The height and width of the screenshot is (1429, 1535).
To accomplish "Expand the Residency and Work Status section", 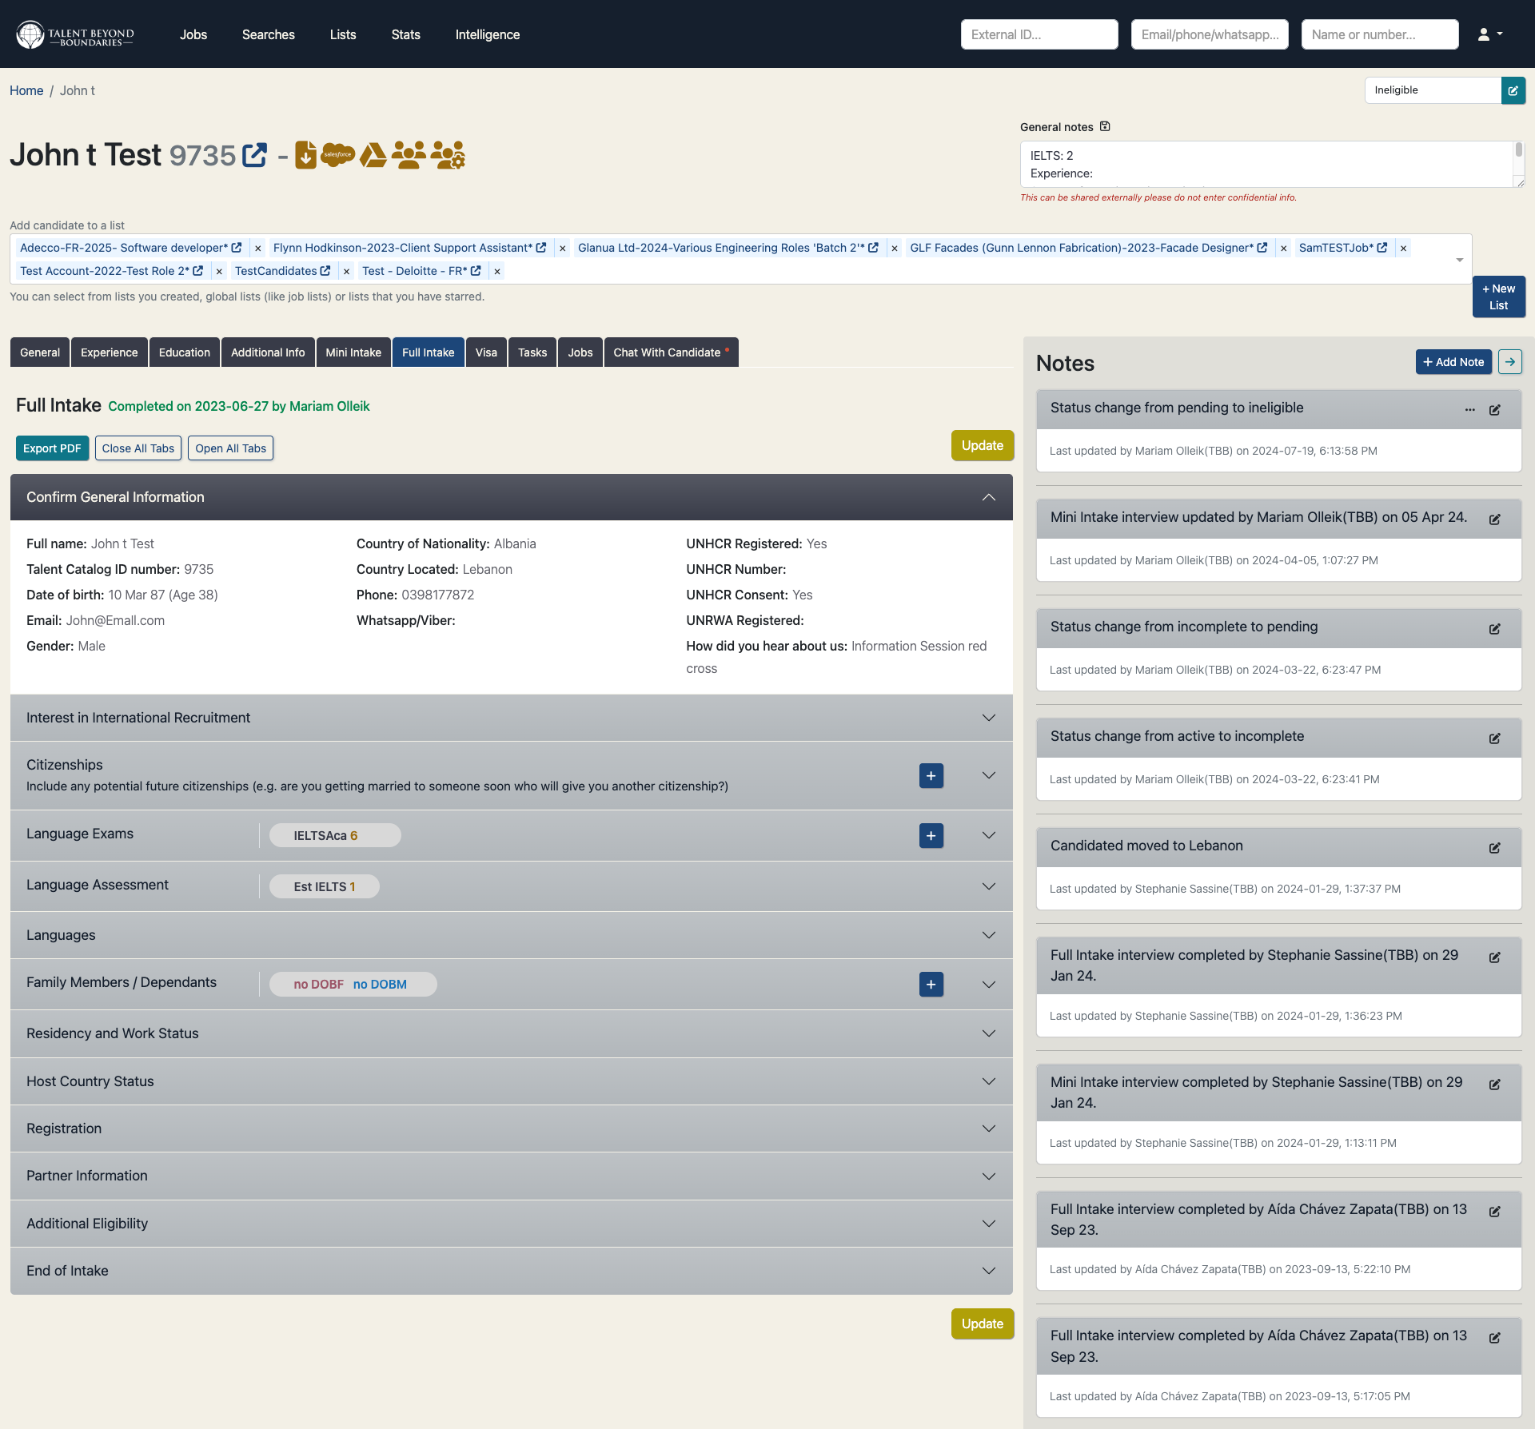I will click(988, 1033).
